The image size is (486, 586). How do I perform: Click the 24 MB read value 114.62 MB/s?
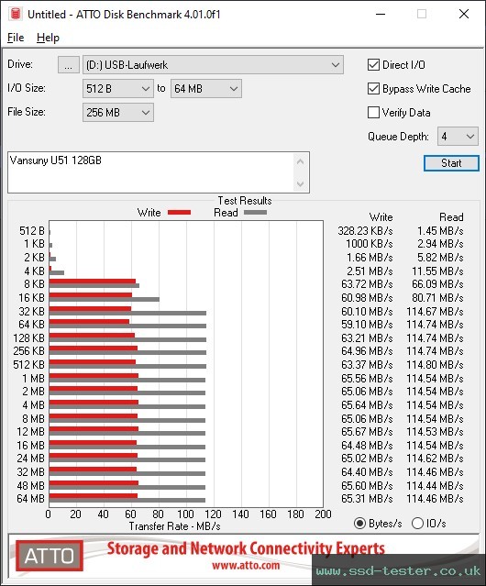point(435,459)
